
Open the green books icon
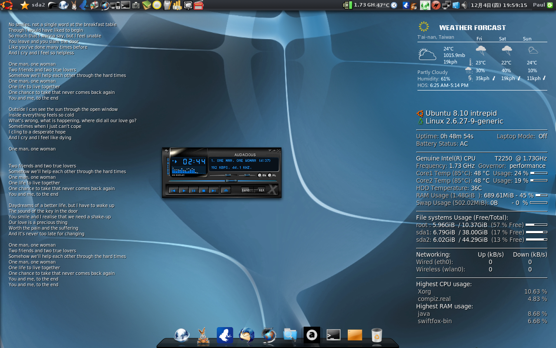(146, 5)
